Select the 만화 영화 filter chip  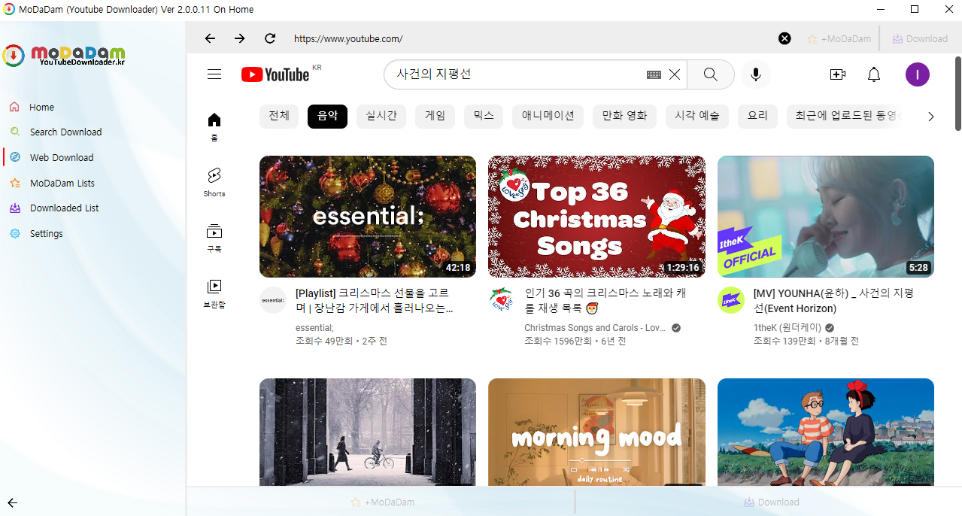tap(624, 117)
